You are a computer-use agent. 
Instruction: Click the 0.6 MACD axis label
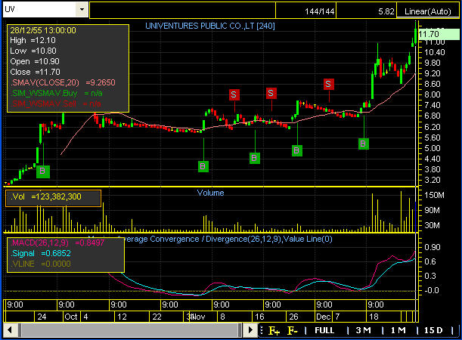[430, 261]
